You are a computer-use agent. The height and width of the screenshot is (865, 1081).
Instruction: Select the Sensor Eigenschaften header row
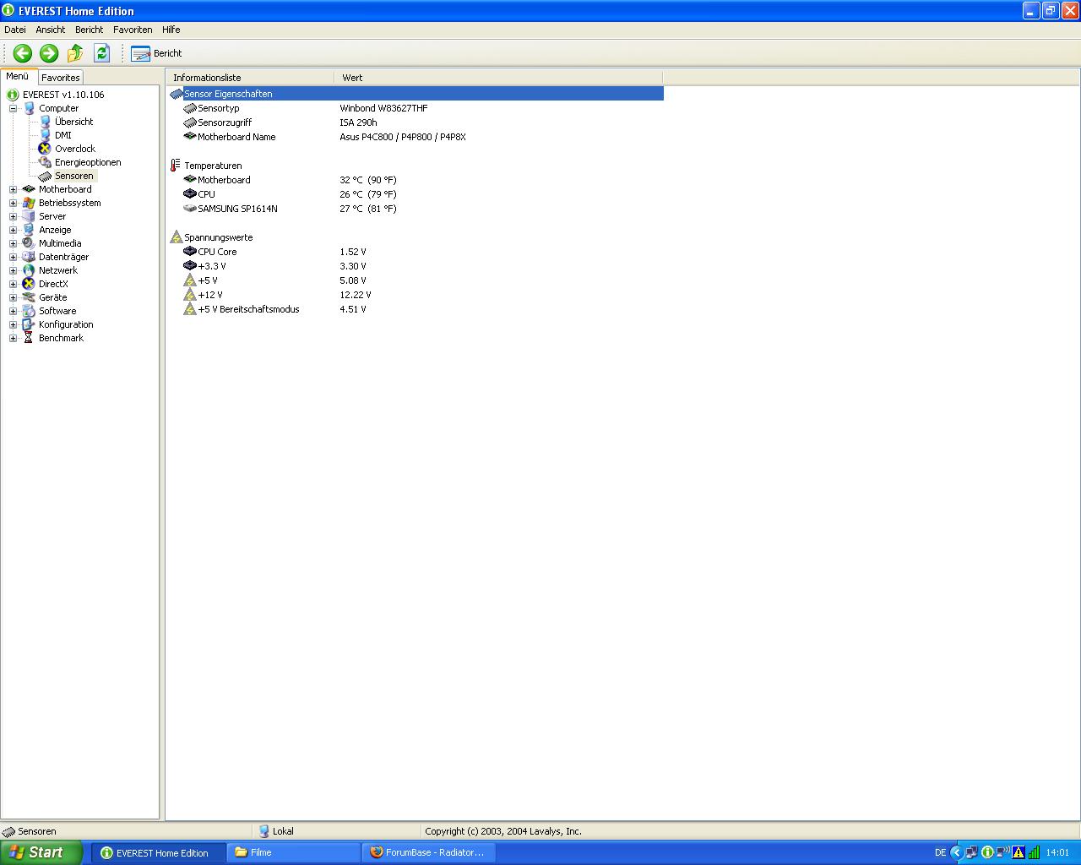pos(416,94)
